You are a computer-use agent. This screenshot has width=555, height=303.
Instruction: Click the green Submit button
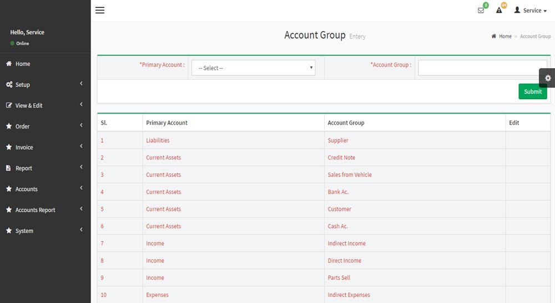533,91
